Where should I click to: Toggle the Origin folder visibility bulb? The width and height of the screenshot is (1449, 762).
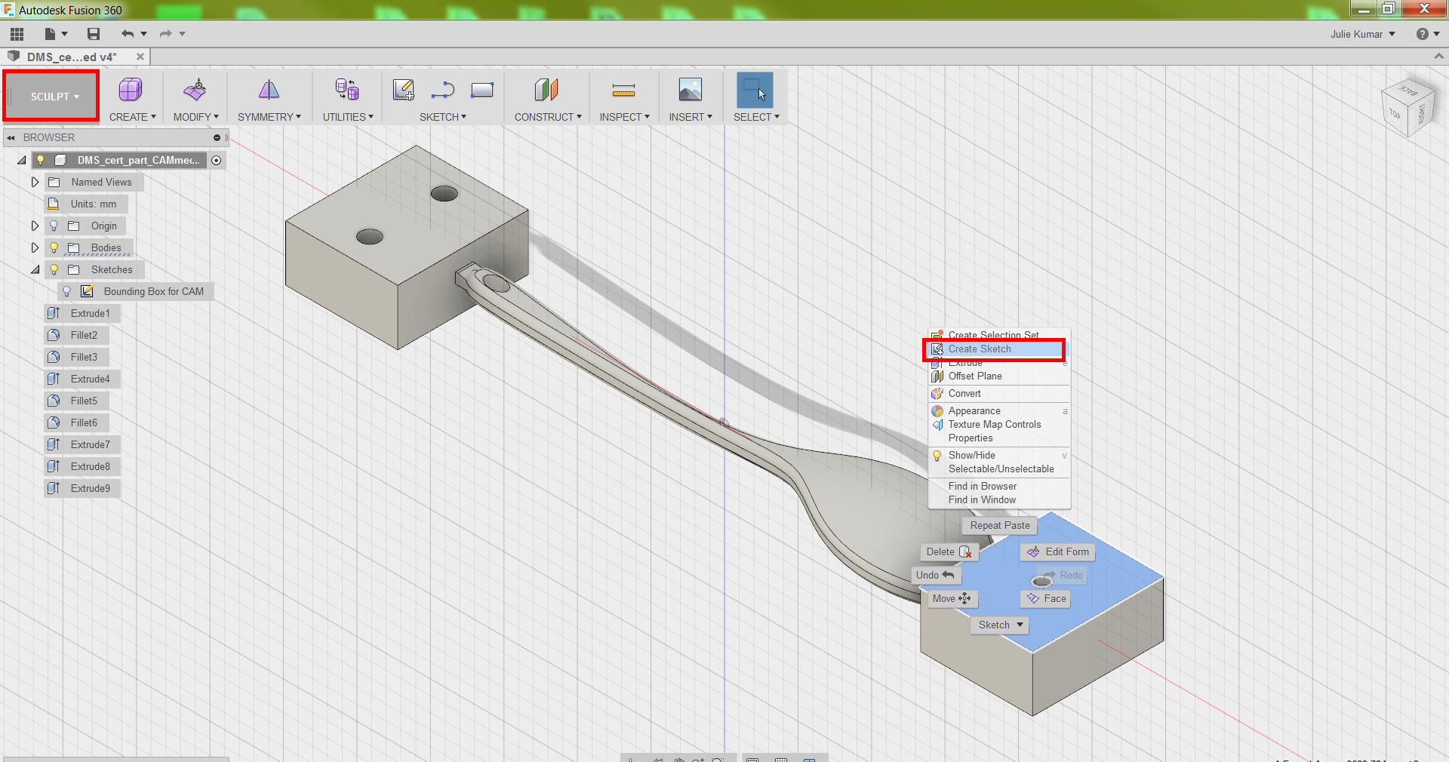coord(54,226)
